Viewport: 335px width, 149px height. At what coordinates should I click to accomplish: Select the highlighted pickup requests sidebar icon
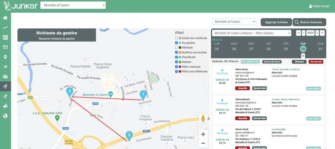coord(5,86)
